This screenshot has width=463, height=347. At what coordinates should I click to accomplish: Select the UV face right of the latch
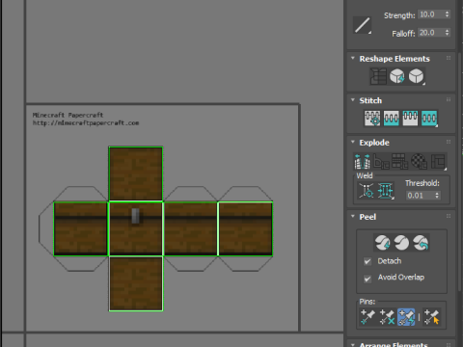tap(191, 228)
